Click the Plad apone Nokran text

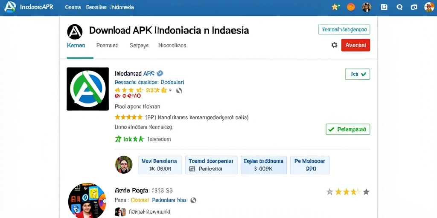click(x=137, y=106)
